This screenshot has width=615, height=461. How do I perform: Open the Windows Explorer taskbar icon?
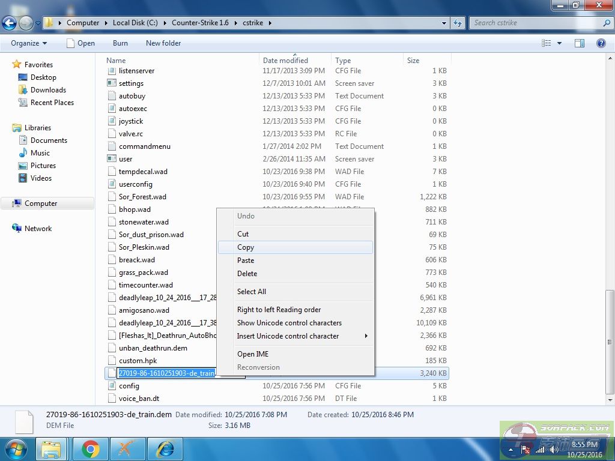pyautogui.click(x=51, y=449)
